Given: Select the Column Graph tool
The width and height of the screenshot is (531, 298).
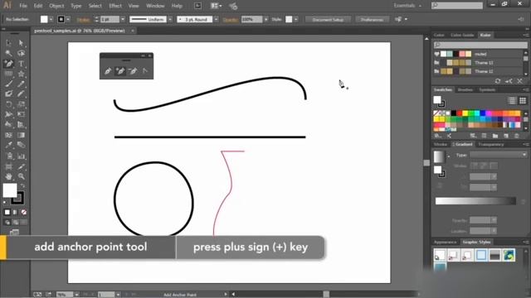Looking at the screenshot, I should point(21,156).
